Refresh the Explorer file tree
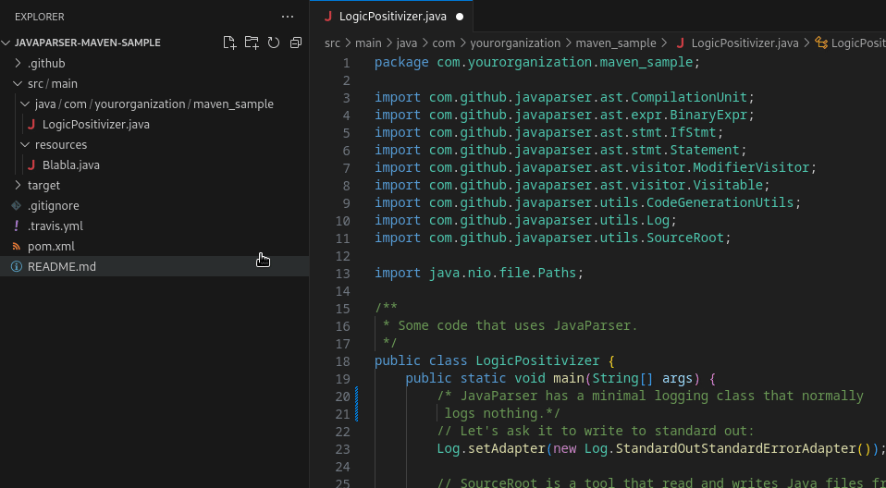Screen dimensions: 886x488 (274, 43)
